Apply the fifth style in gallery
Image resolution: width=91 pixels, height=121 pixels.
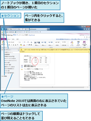[64, 43]
